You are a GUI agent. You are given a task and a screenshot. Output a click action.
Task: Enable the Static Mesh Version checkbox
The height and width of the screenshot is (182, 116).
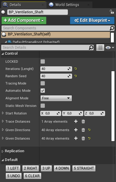point(43,106)
